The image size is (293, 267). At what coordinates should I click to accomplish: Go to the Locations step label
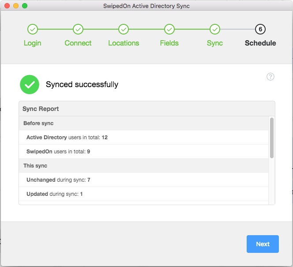coord(124,43)
